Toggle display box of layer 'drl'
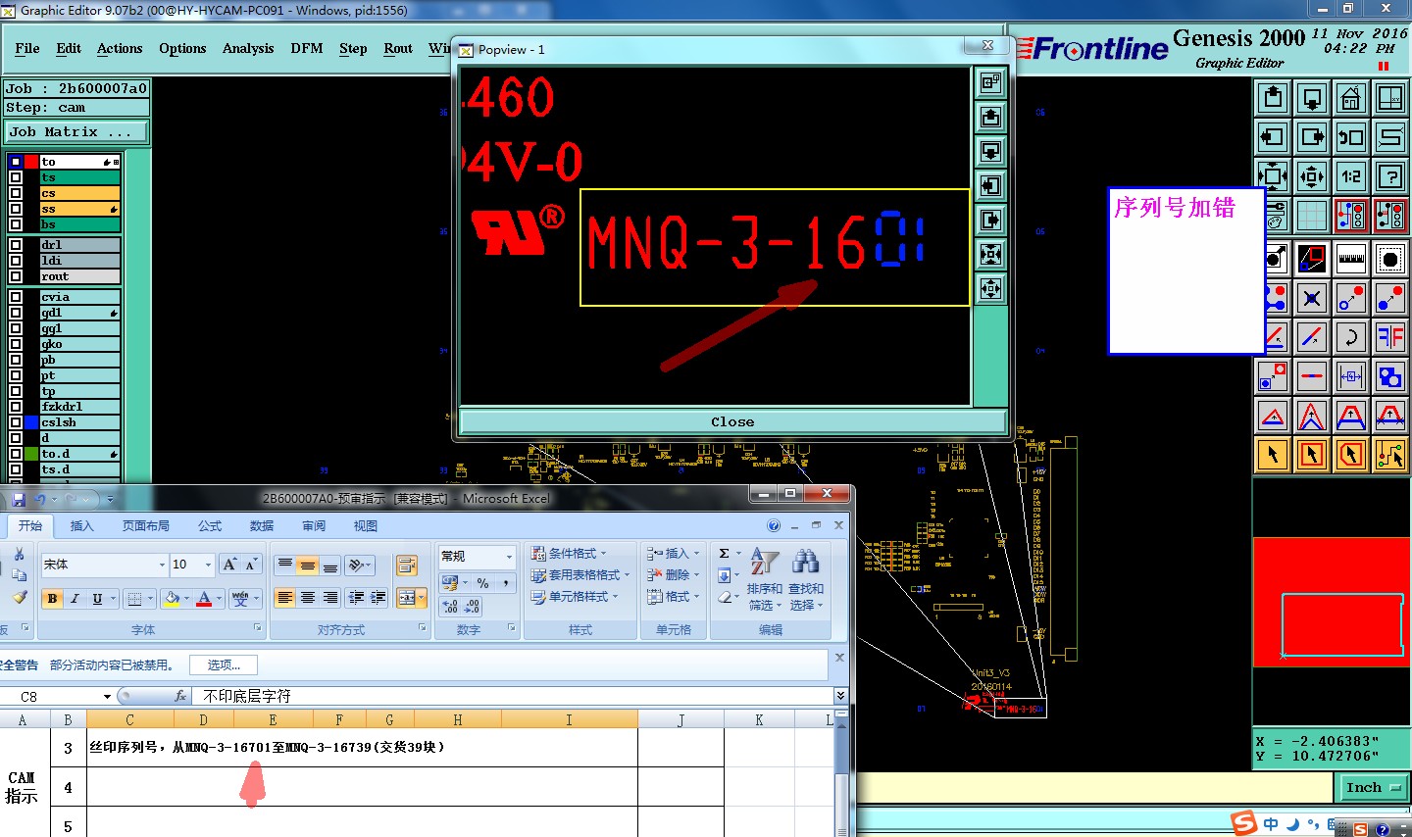The height and width of the screenshot is (837, 1412). 15,245
